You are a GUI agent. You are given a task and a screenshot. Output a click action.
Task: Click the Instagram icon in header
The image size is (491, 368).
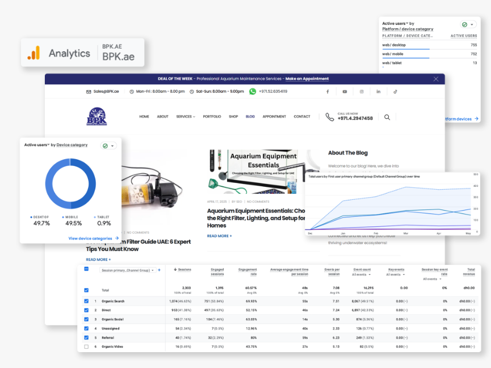pos(362,91)
